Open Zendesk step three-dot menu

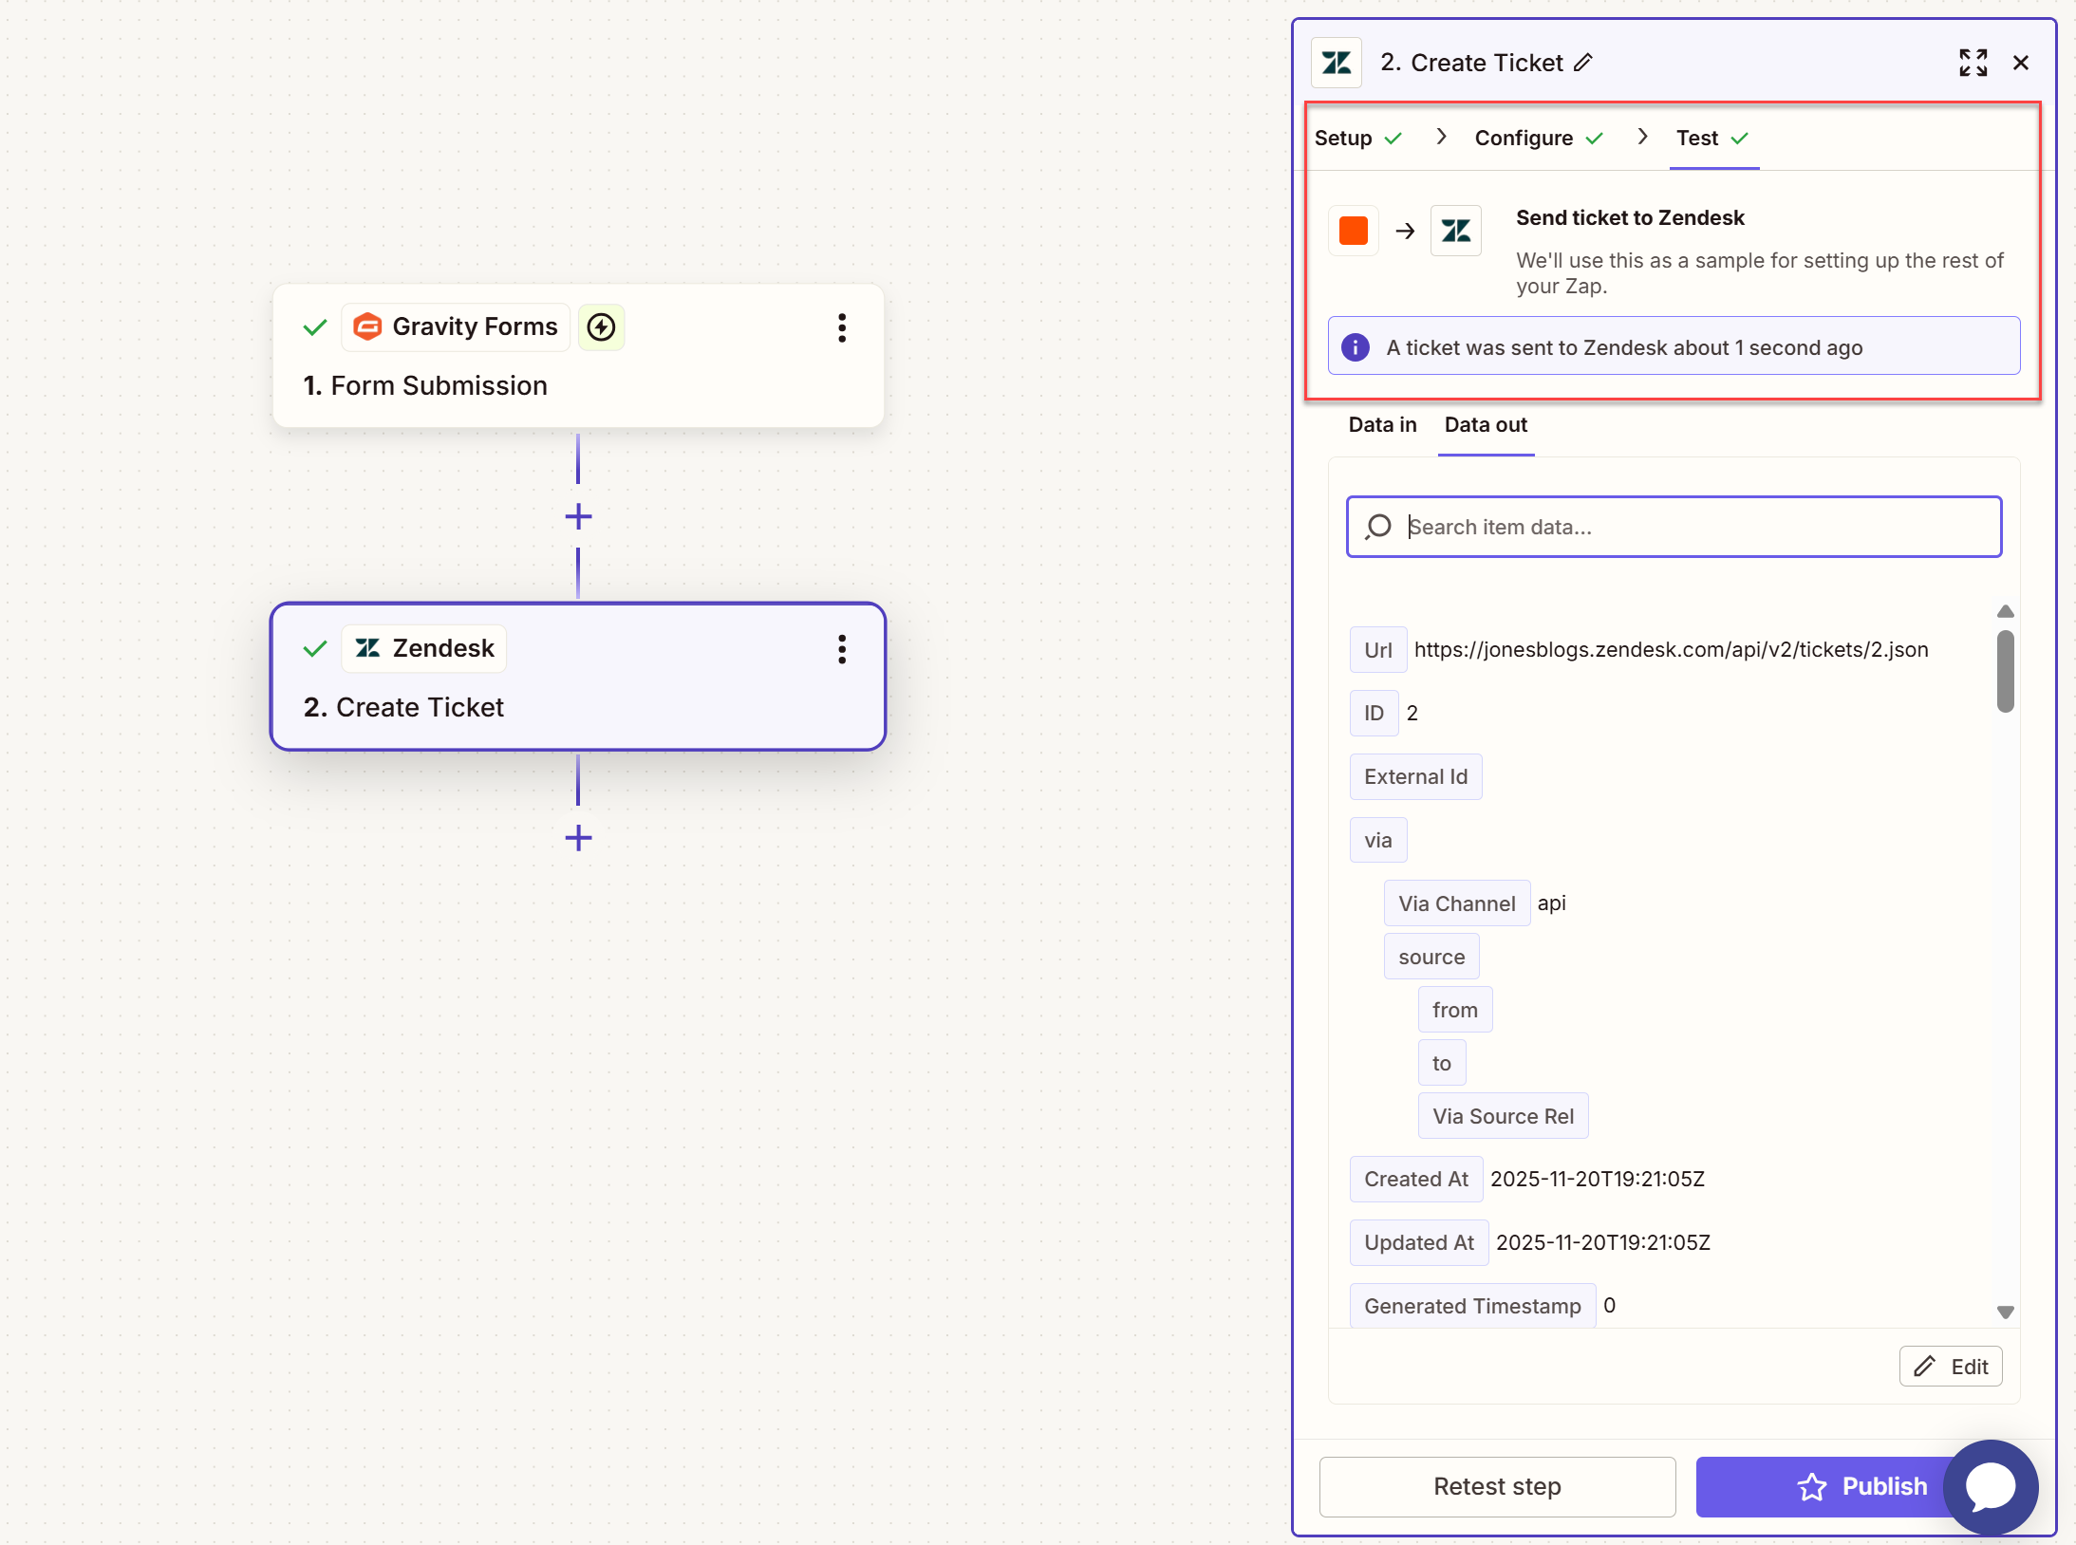tap(841, 649)
